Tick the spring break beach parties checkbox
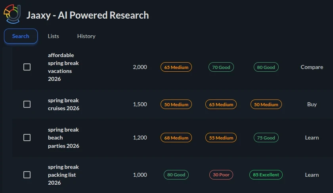The image size is (333, 193). point(27,138)
